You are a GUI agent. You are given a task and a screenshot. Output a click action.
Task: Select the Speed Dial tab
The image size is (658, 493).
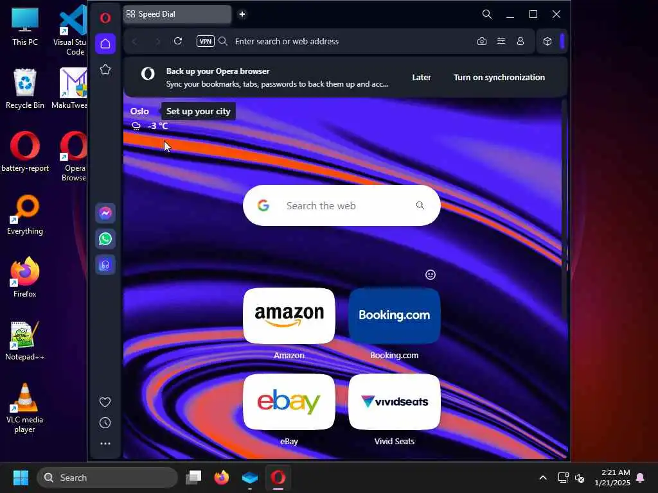177,14
